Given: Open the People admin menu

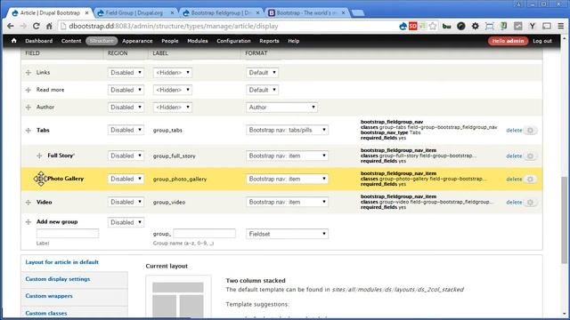Looking at the screenshot, I should 170,41.
